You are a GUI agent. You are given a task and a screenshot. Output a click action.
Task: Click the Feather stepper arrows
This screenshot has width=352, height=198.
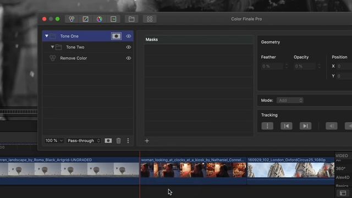286,66
